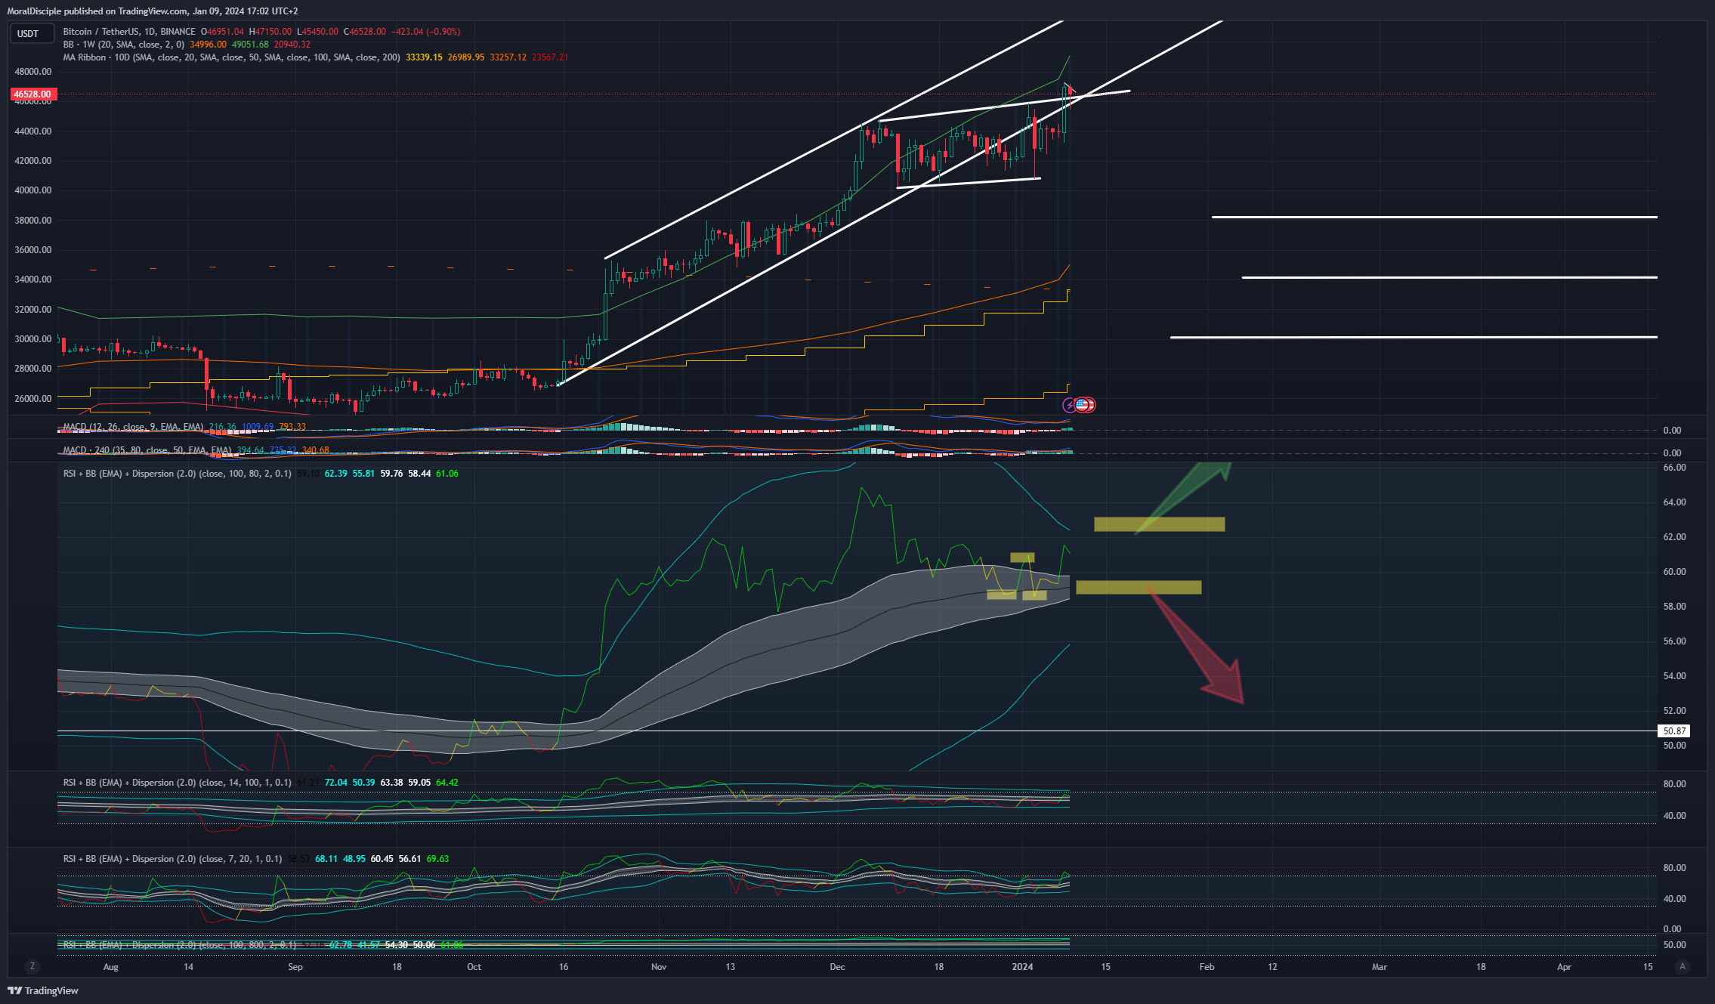Click the Dec date on the time axis
Image resolution: width=1715 pixels, height=1004 pixels.
837,967
